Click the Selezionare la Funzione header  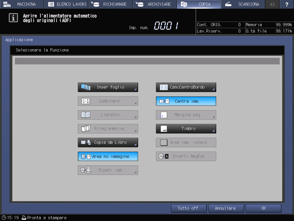point(42,50)
